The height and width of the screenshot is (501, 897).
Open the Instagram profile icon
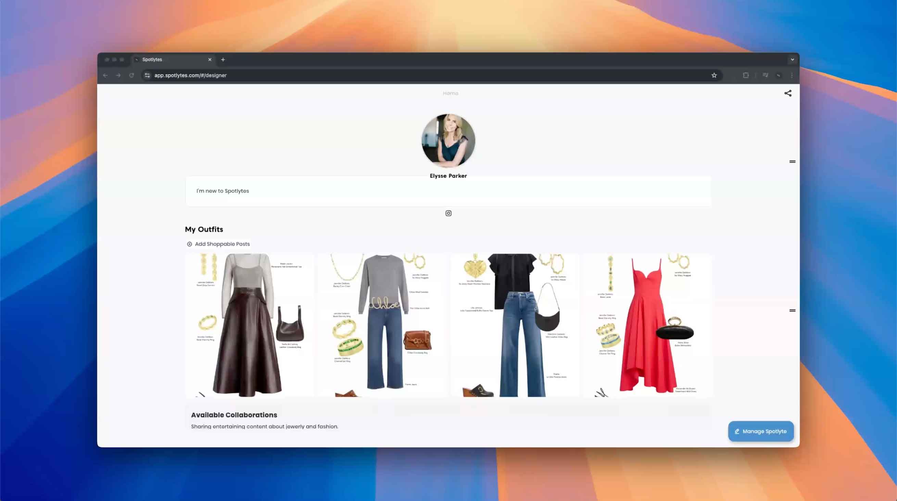(448, 213)
